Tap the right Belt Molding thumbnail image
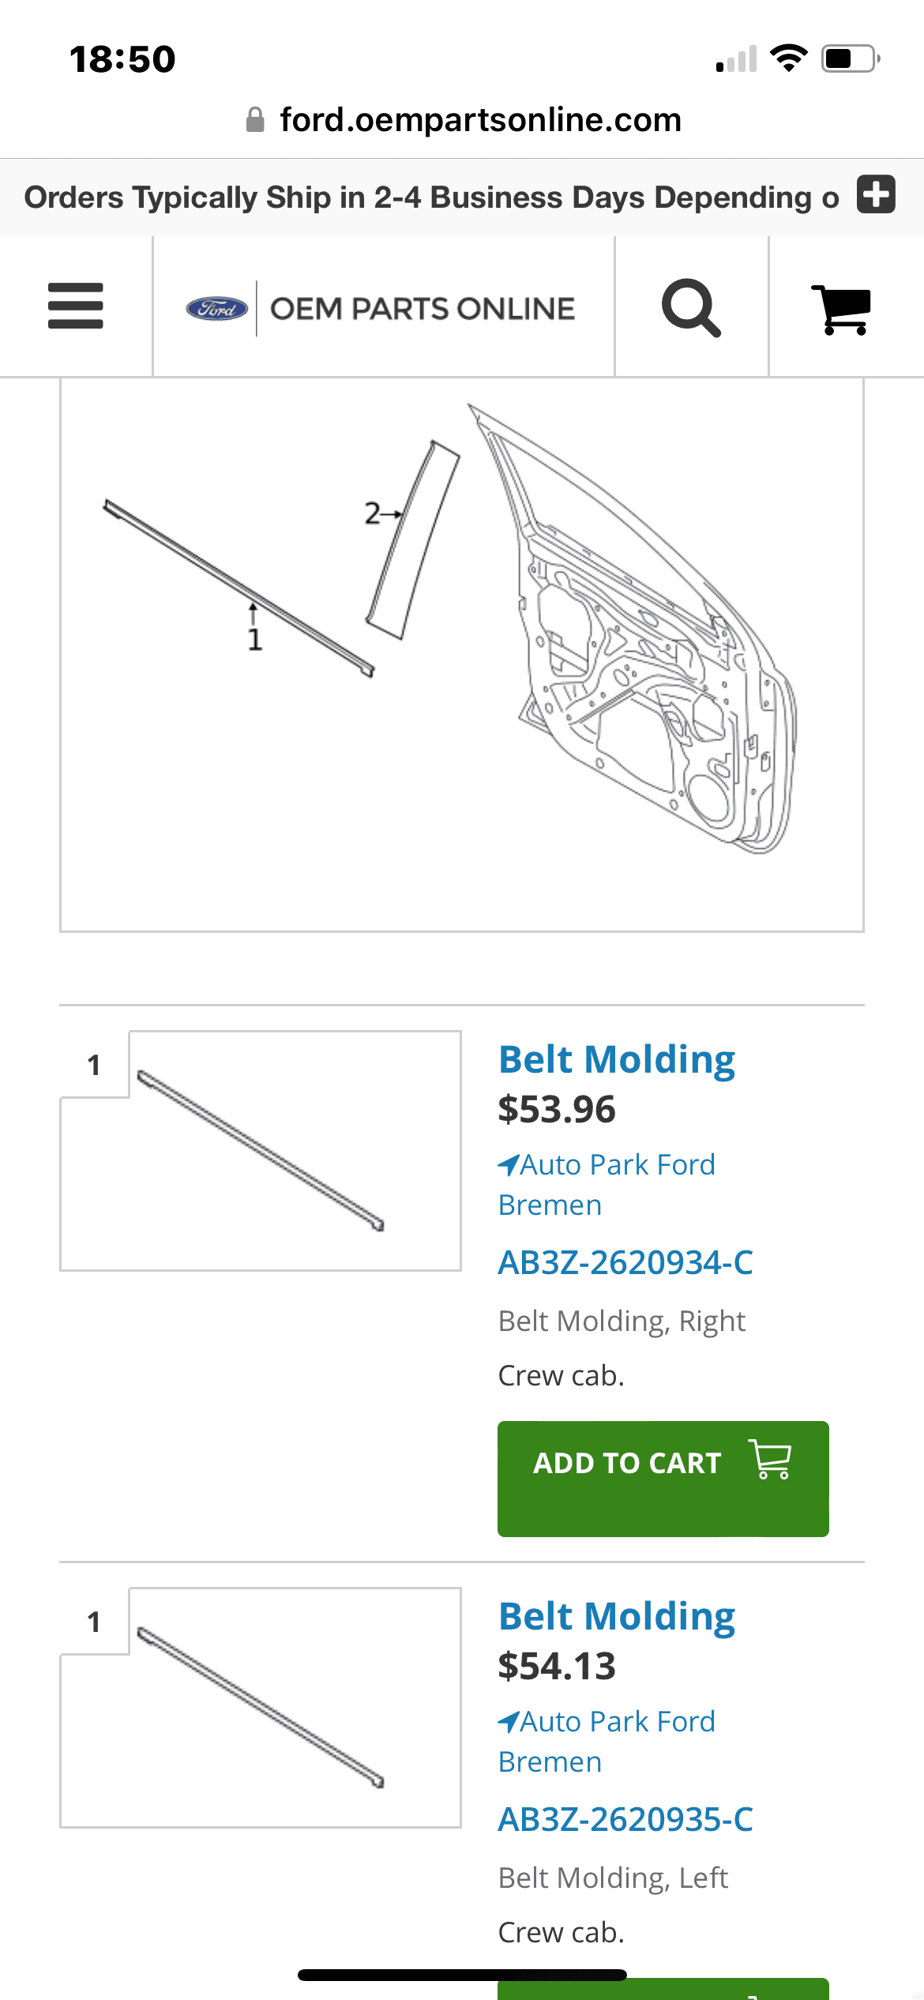Screen dimensions: 924x2000 pyautogui.click(x=261, y=1151)
